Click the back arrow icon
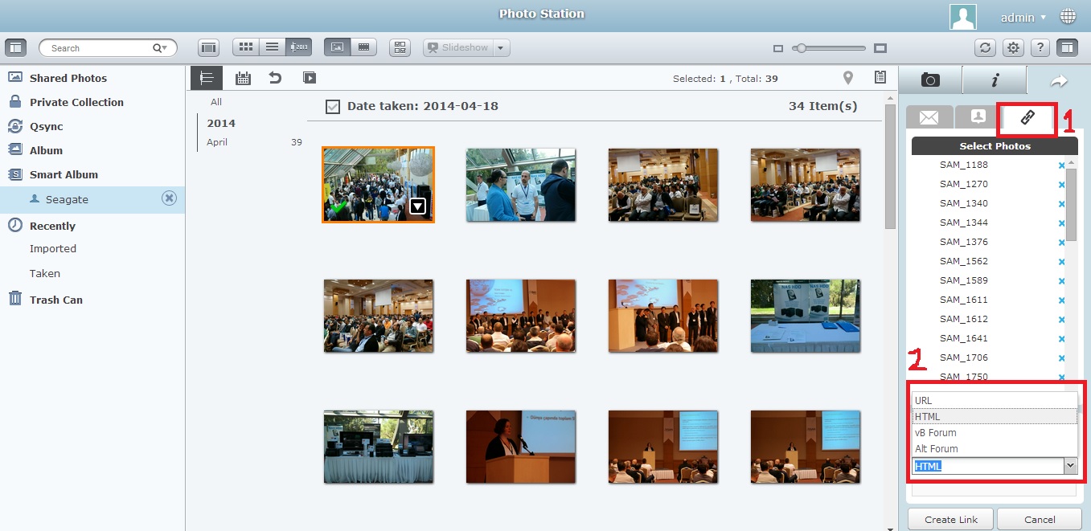 [x=276, y=78]
